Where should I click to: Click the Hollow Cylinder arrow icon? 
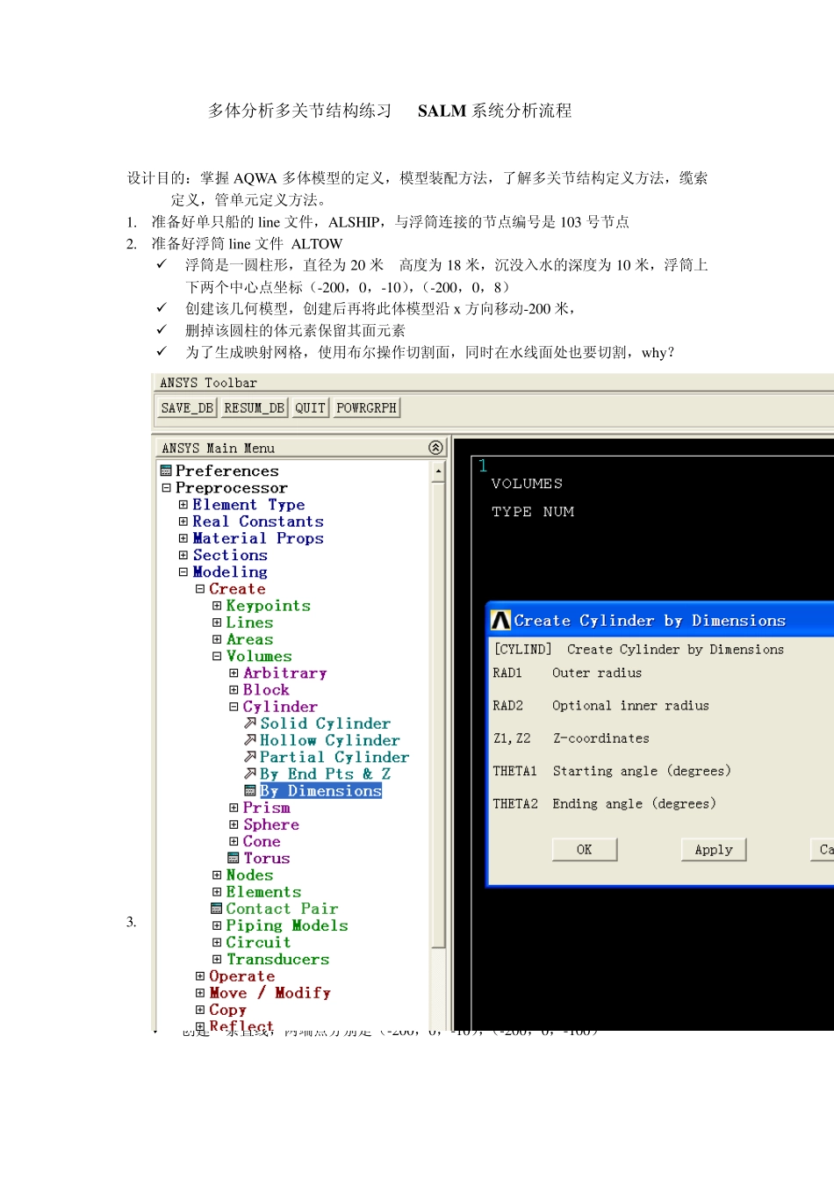tap(250, 740)
